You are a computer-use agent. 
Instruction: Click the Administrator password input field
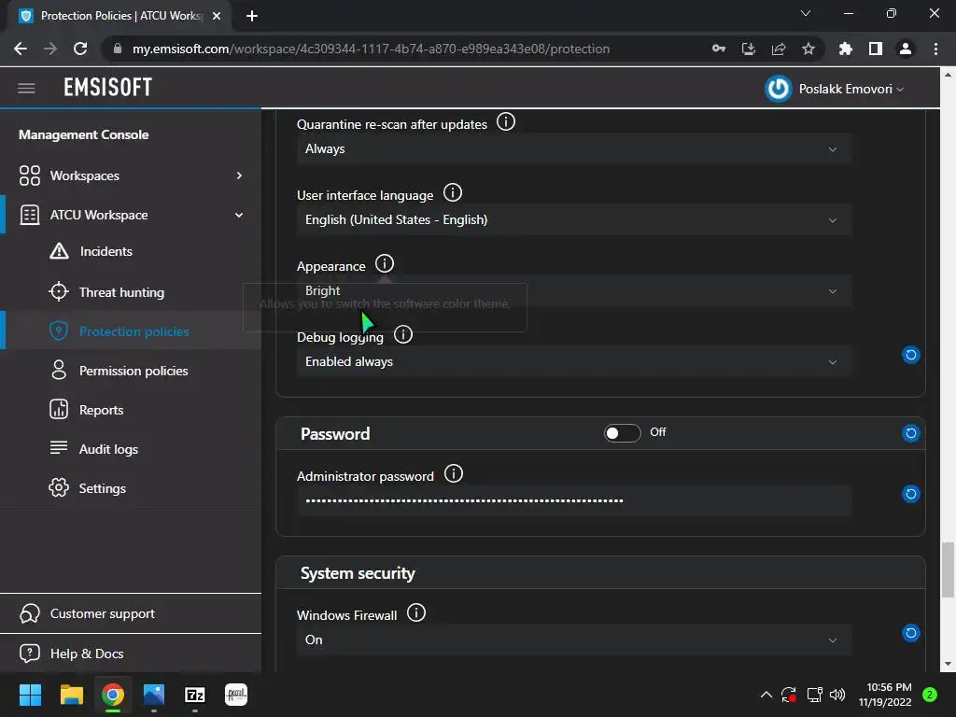click(x=574, y=500)
